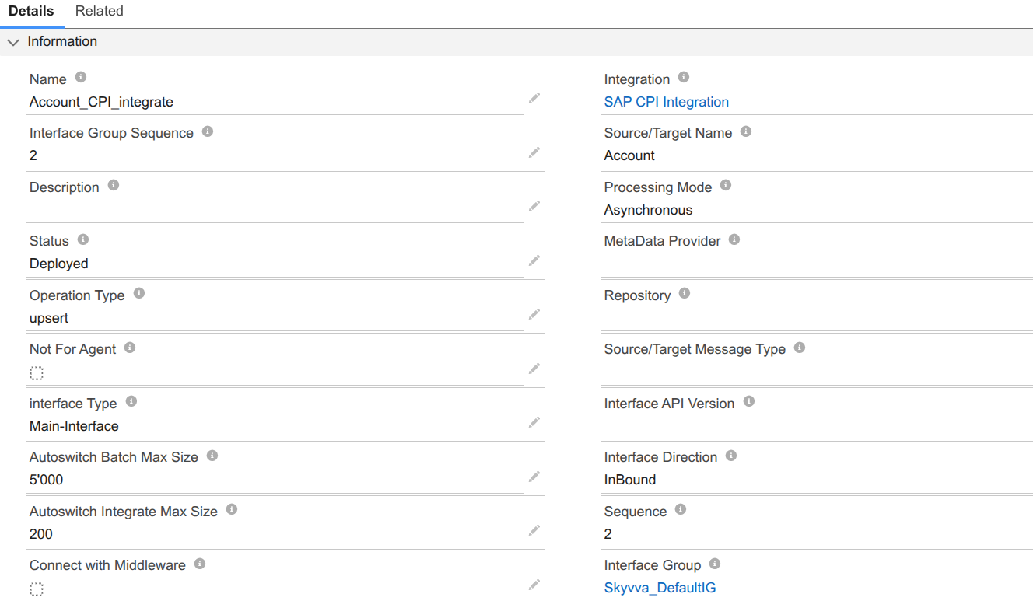Click the Integration info icon
1033x601 pixels.
(x=684, y=78)
